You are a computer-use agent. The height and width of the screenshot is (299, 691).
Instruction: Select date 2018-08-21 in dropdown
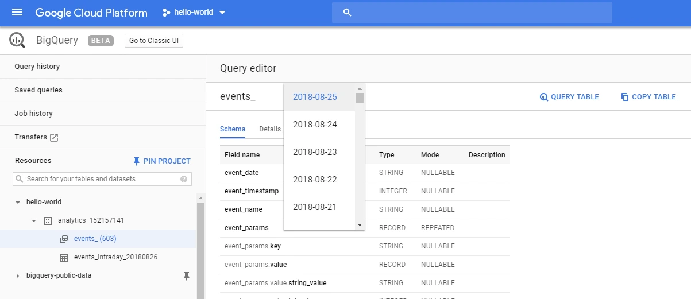point(319,207)
